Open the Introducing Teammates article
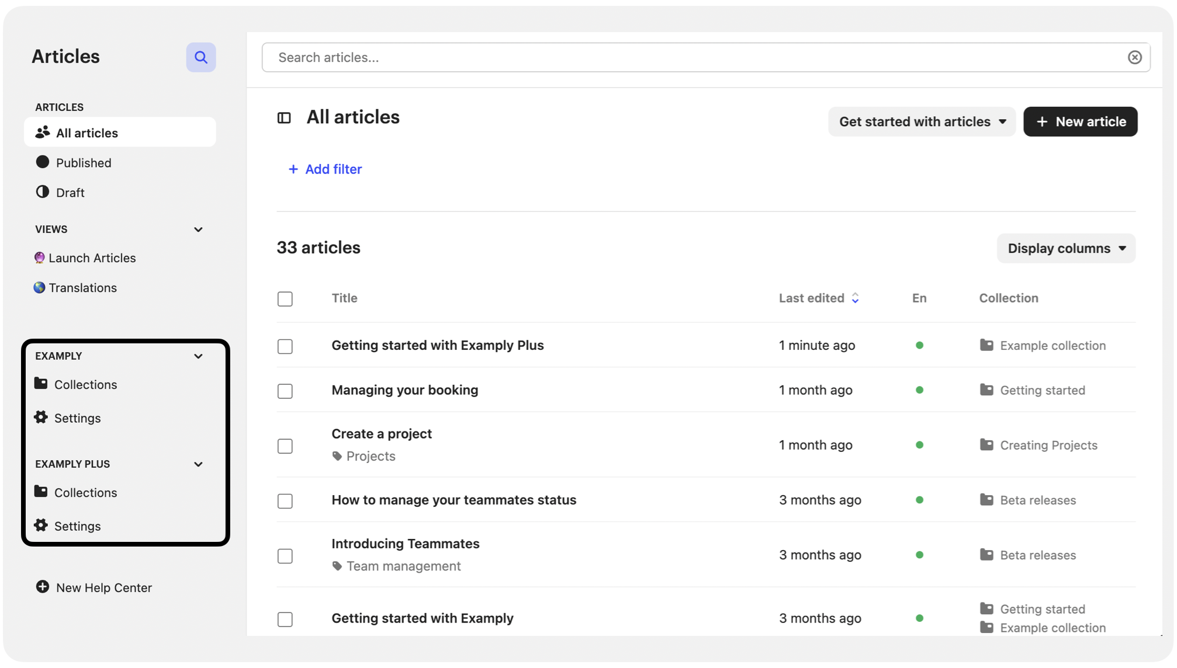1177x668 pixels. pyautogui.click(x=406, y=543)
